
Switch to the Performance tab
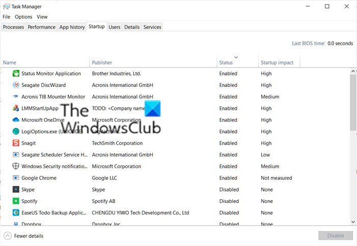[41, 27]
